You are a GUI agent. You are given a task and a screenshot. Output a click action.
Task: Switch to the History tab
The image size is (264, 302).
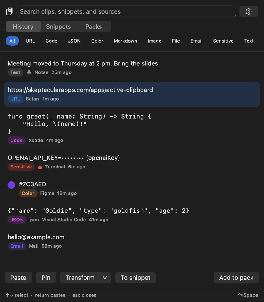tap(23, 27)
